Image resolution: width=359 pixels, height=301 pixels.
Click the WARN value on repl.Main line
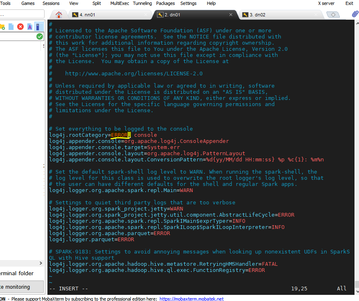click(x=186, y=190)
